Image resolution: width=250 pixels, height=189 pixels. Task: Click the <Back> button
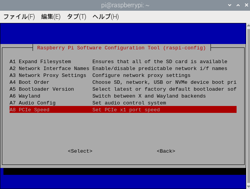(166, 151)
